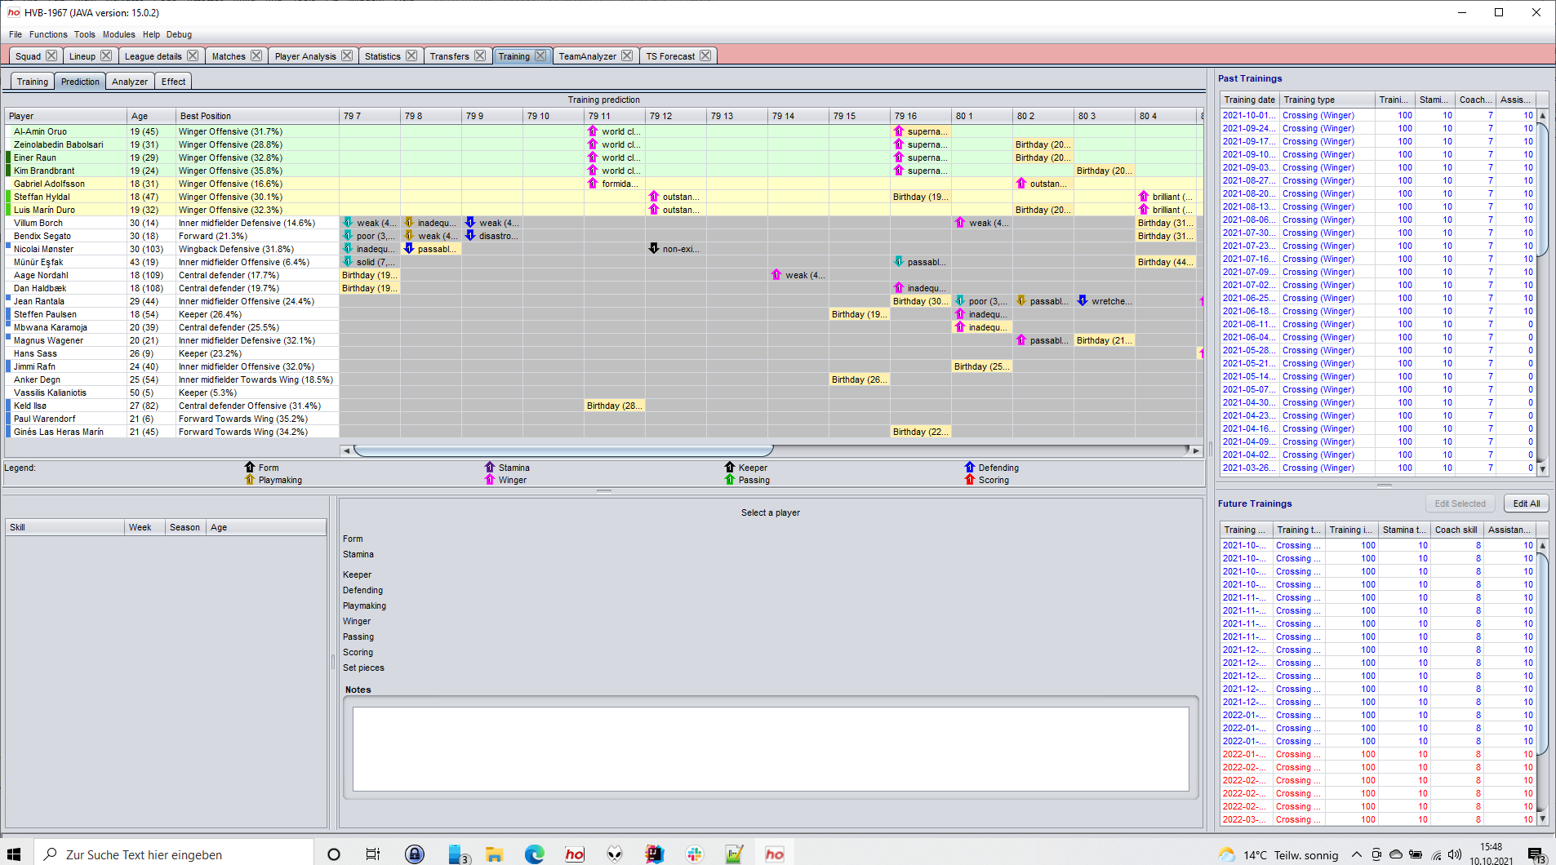Click the supernatural arrow in Al-Amin Oruo's row
Screen dimensions: 1556x865
pyautogui.click(x=899, y=131)
